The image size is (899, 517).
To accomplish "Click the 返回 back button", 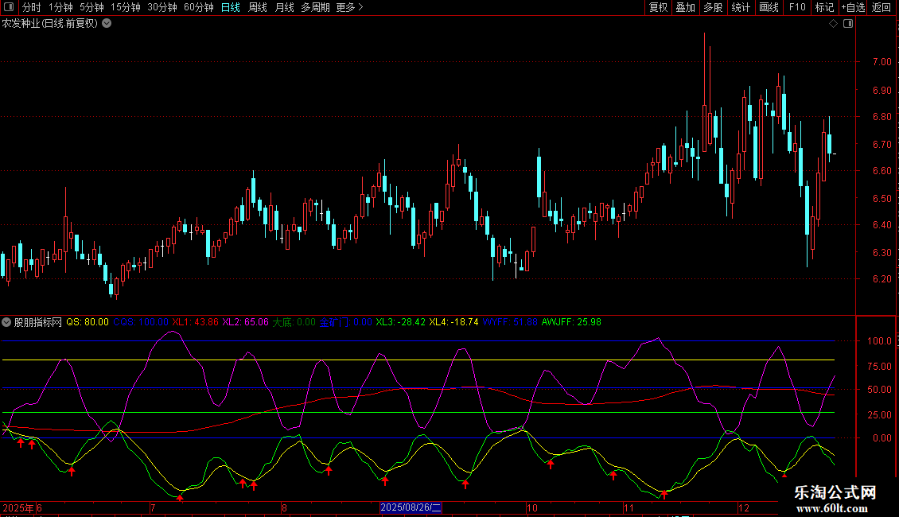I will [x=881, y=7].
